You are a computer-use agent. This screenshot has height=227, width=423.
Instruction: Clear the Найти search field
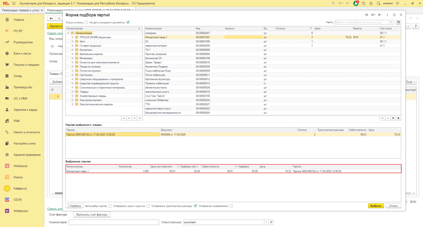(392, 22)
